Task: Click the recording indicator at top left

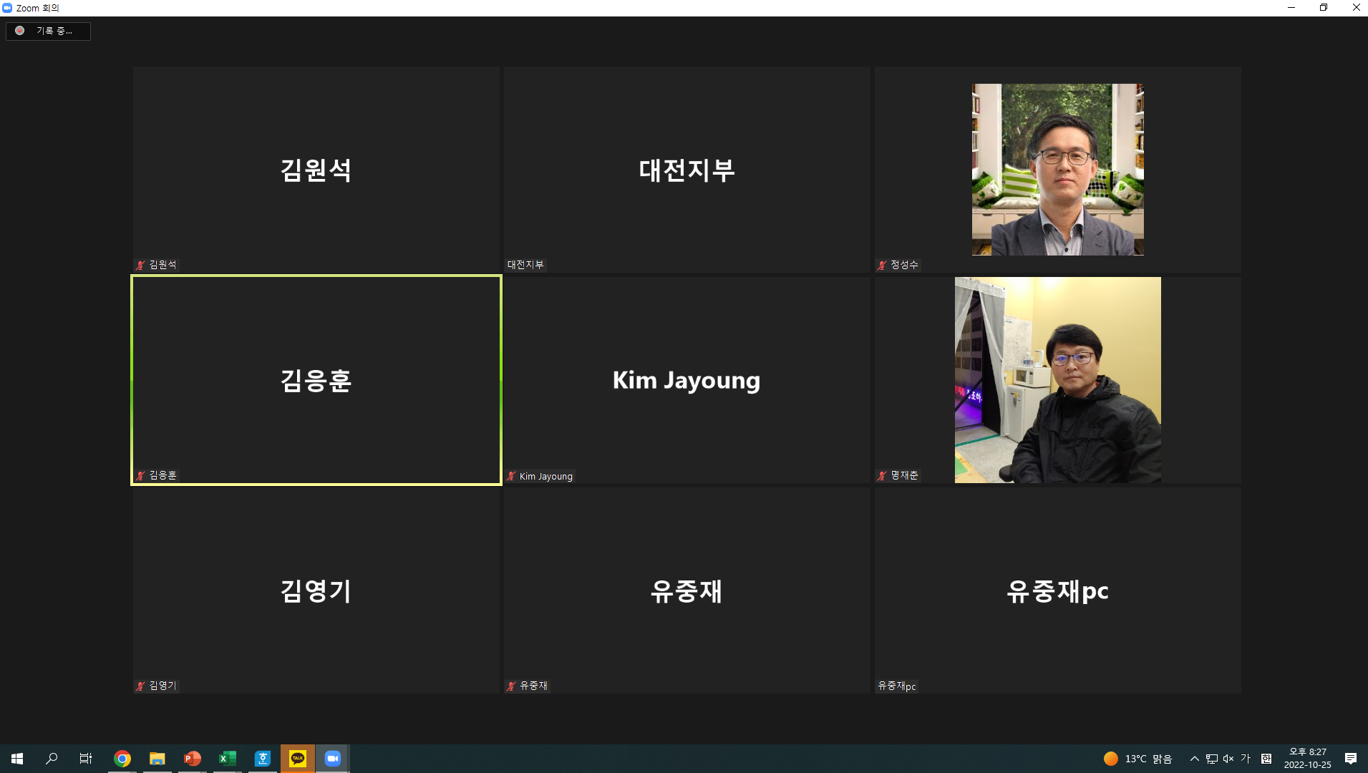Action: (x=47, y=31)
